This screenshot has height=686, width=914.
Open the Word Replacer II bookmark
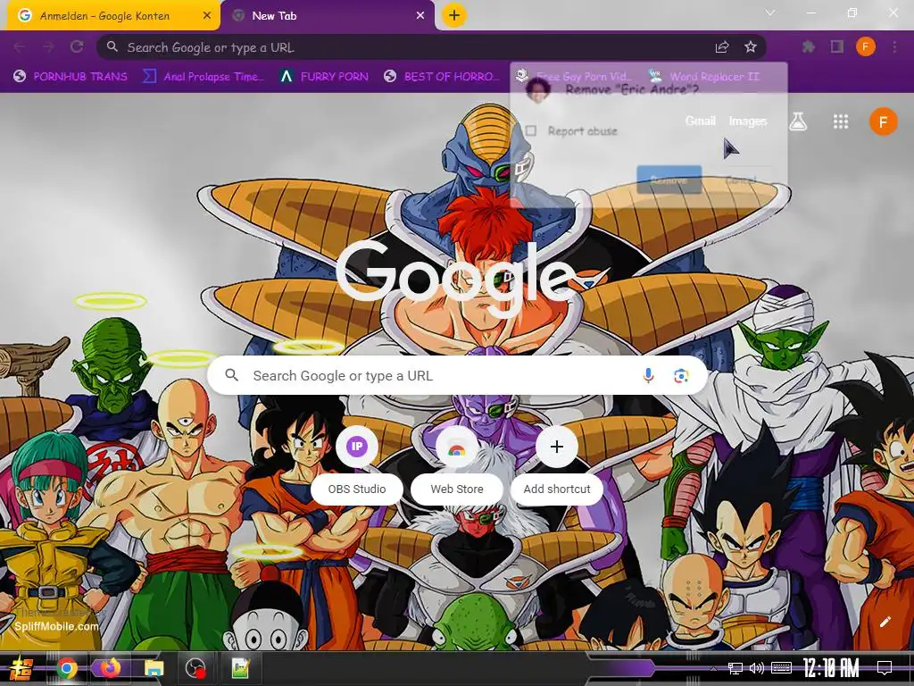click(705, 77)
